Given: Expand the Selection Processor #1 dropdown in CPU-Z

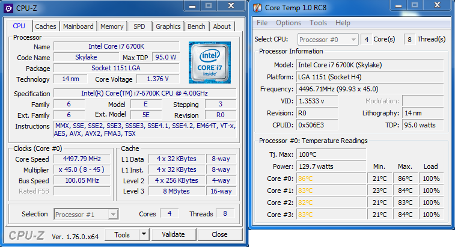Looking at the screenshot, I should (x=86, y=215).
